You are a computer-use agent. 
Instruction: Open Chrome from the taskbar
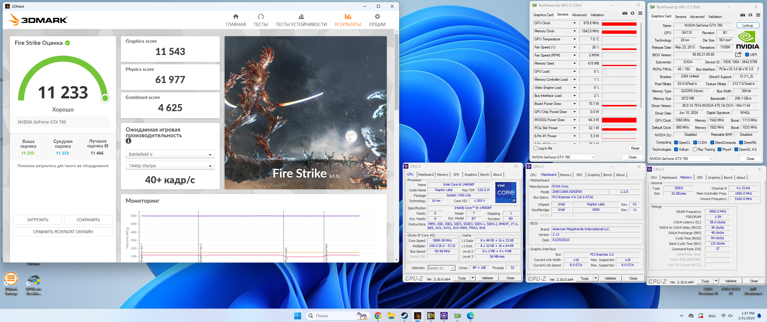point(378,316)
